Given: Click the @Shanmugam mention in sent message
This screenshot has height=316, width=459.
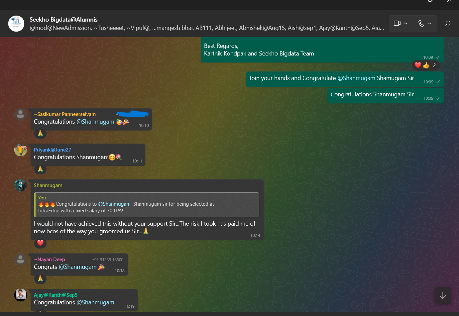Looking at the screenshot, I should [x=356, y=78].
